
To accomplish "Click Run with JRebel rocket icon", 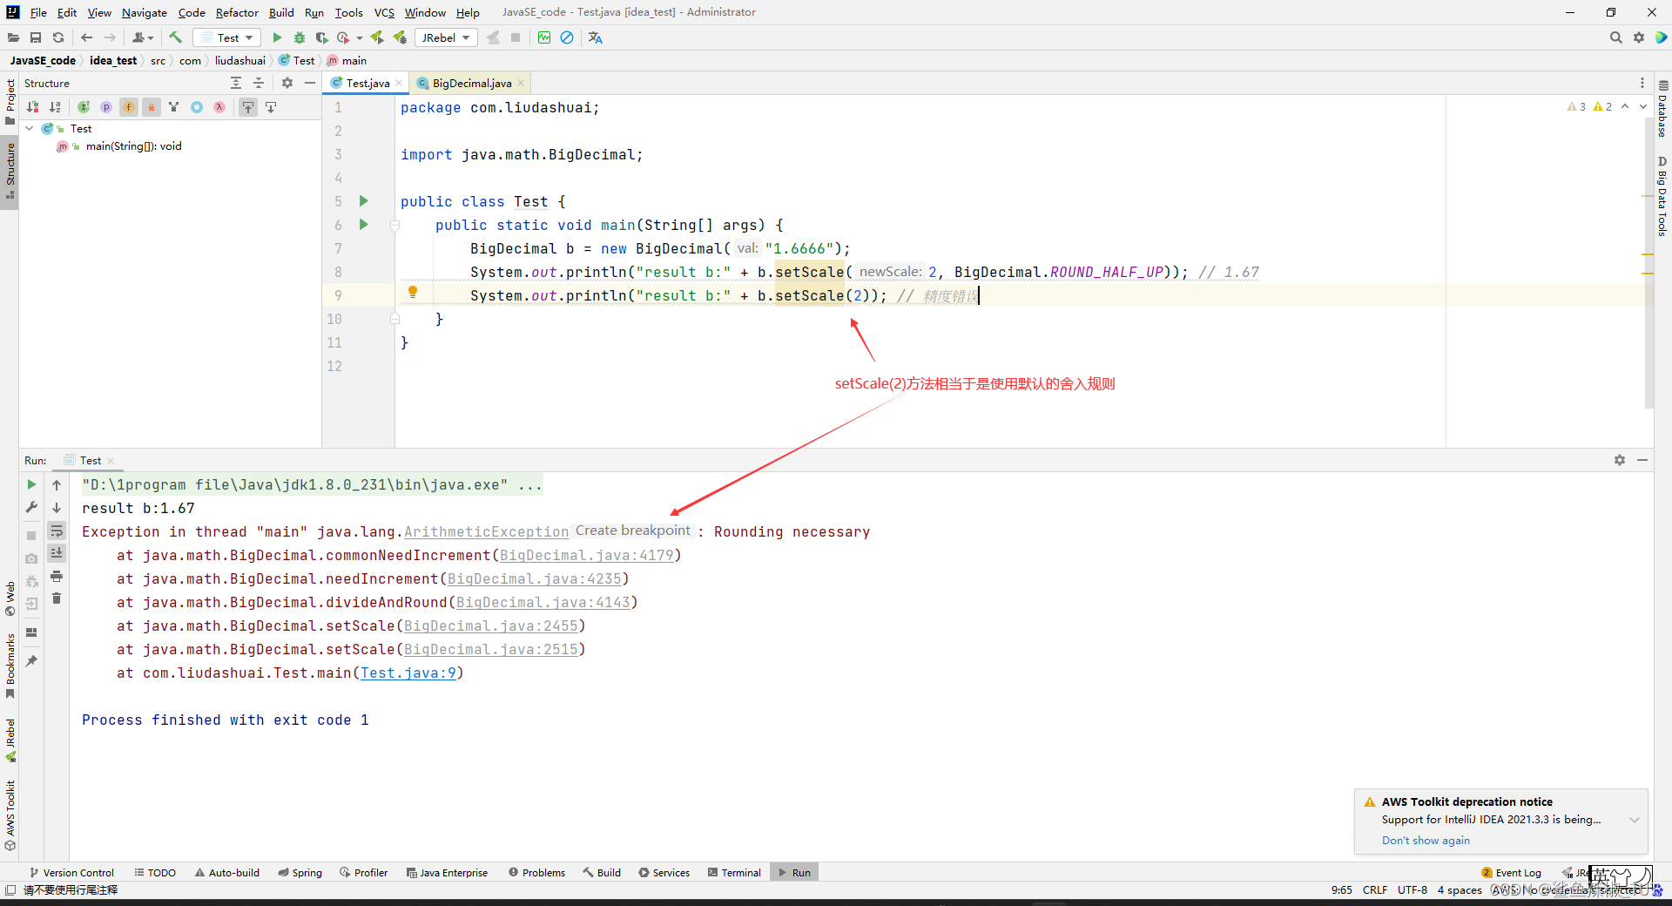I will (x=377, y=37).
